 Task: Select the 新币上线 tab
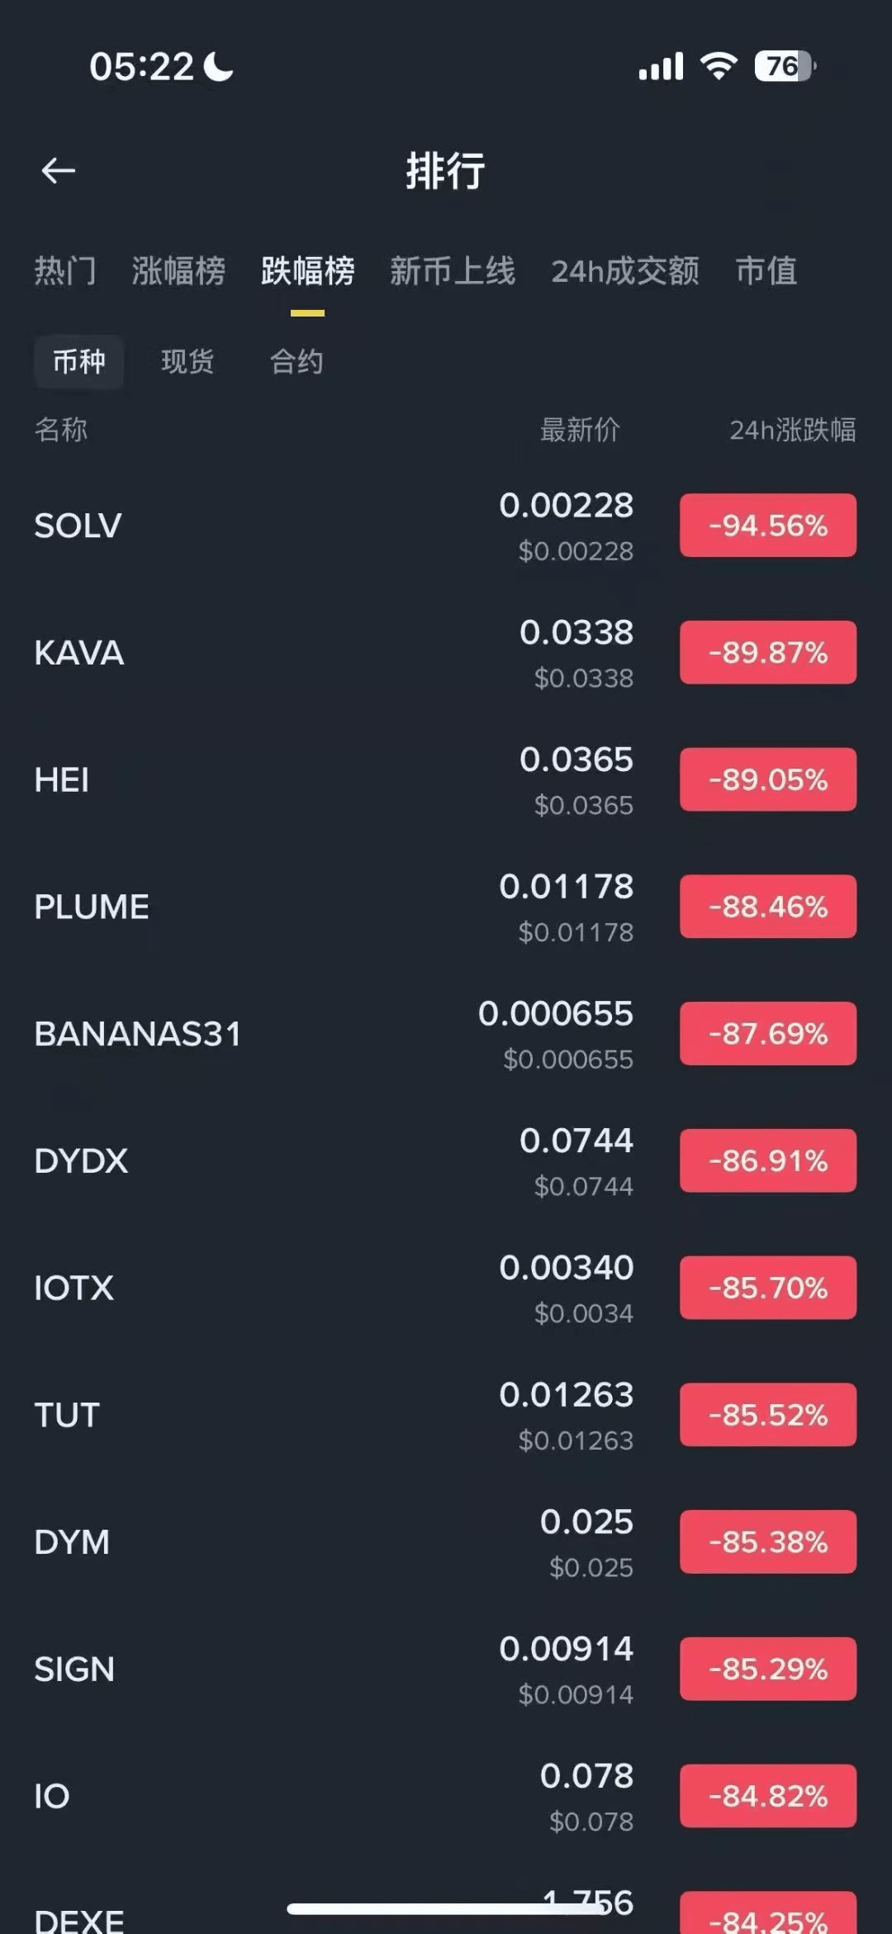click(453, 271)
